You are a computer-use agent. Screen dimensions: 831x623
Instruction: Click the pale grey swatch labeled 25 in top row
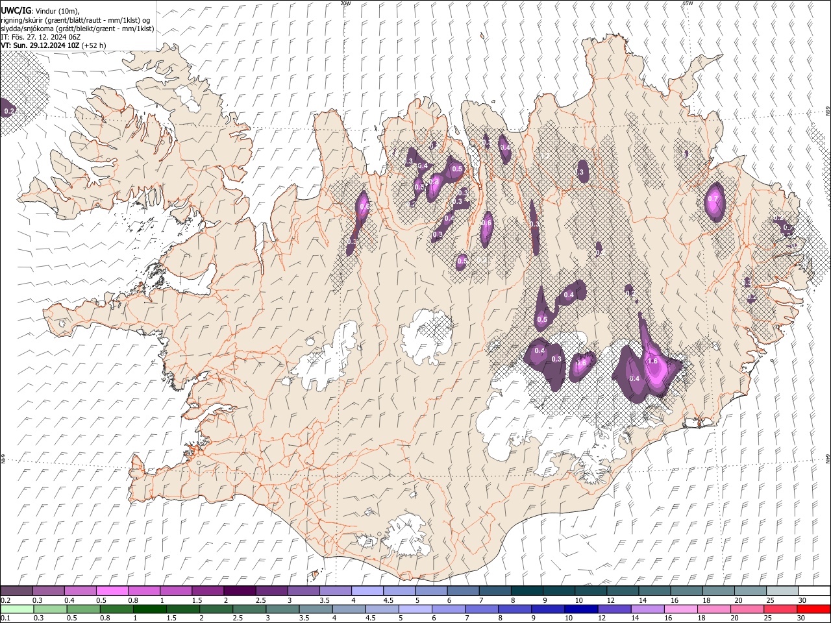coord(782,591)
